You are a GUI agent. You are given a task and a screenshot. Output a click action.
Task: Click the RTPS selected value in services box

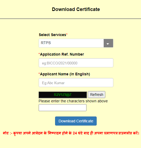click(46, 43)
